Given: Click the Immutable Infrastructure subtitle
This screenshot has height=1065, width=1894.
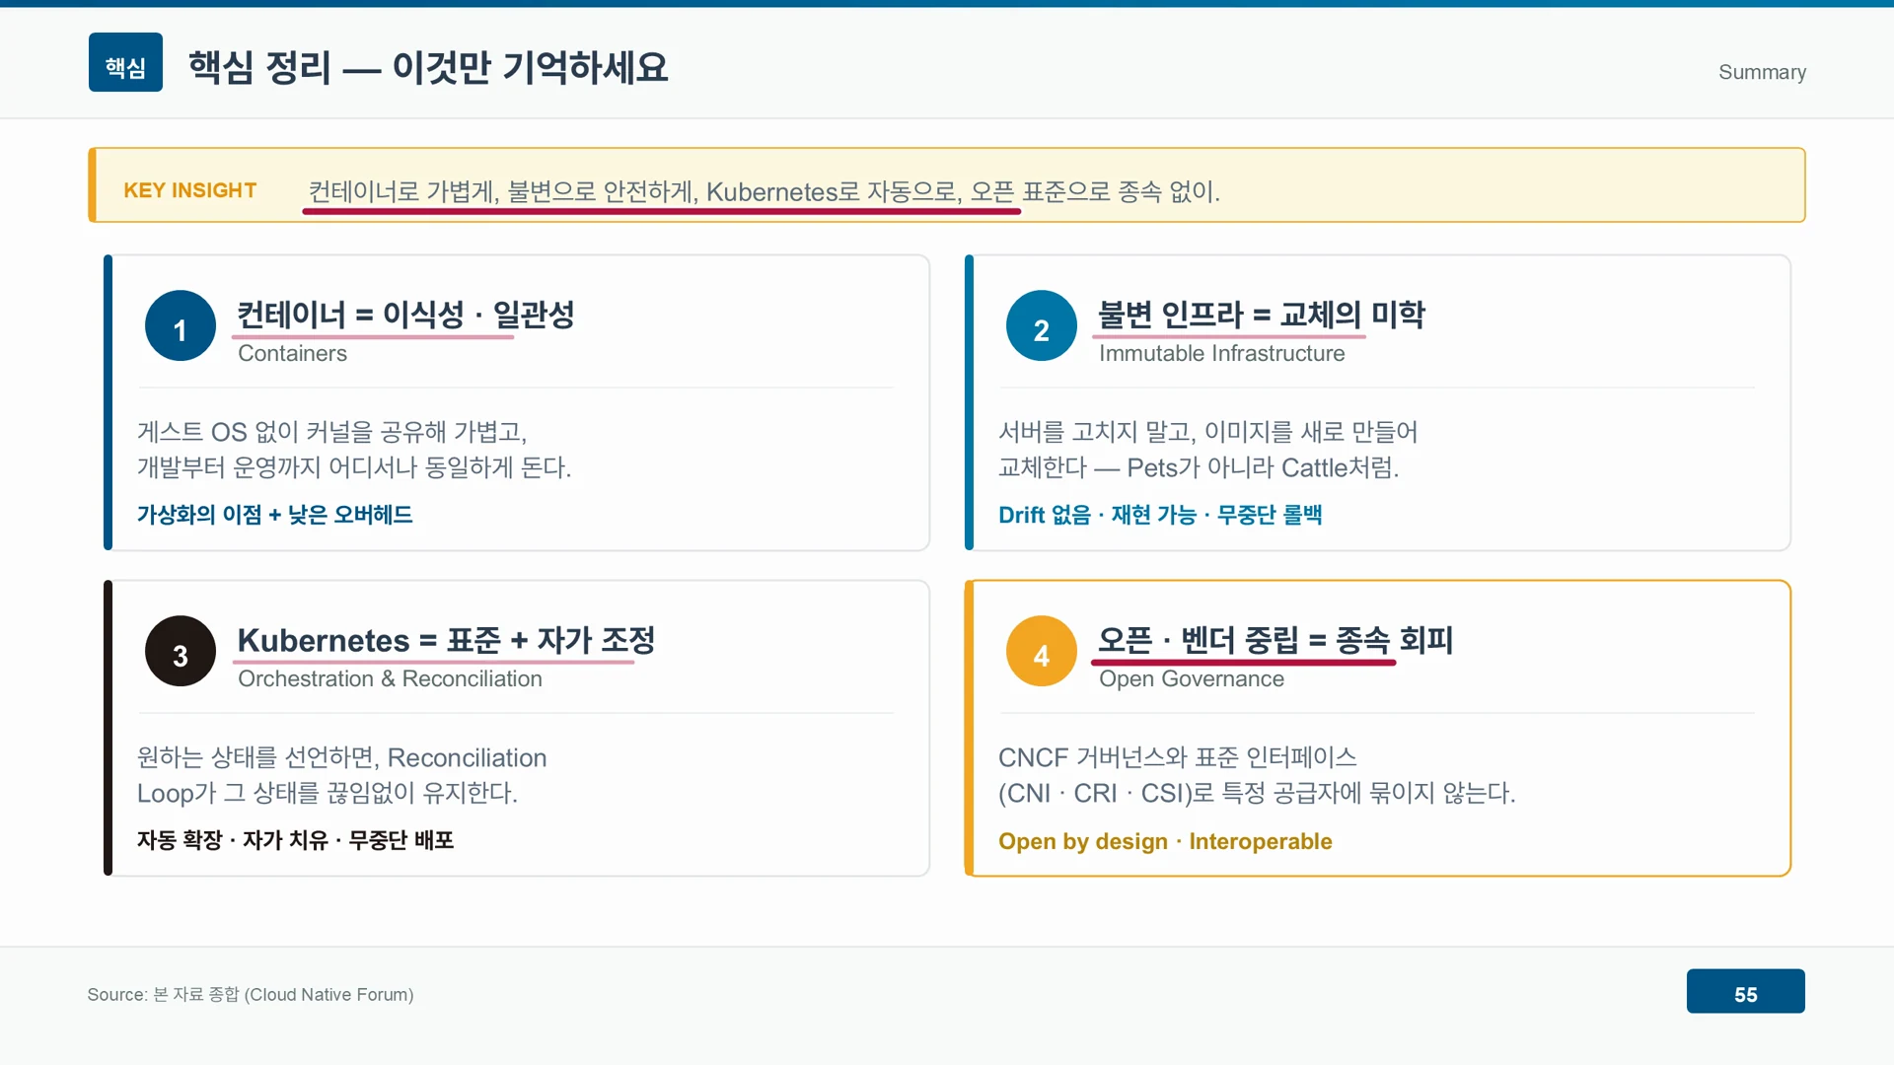Looking at the screenshot, I should 1222,353.
